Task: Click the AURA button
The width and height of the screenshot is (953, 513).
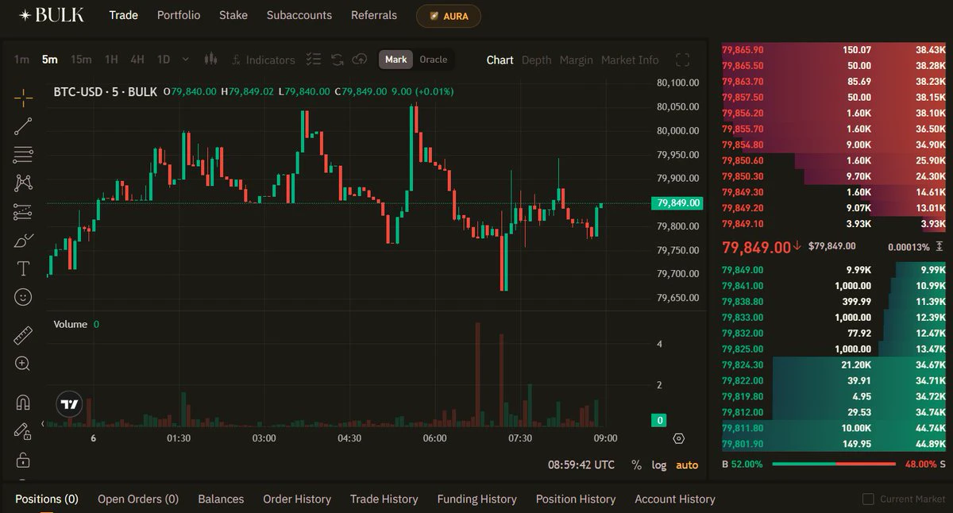Action: tap(449, 16)
